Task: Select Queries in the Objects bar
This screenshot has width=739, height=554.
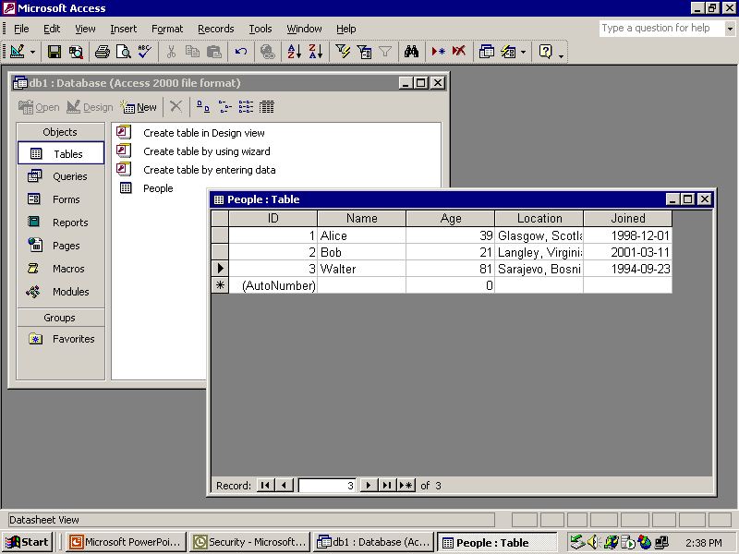Action: pyautogui.click(x=61, y=176)
